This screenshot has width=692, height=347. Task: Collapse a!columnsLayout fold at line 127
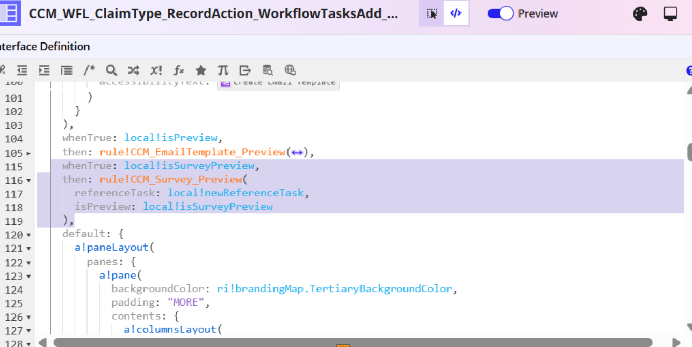click(x=28, y=331)
